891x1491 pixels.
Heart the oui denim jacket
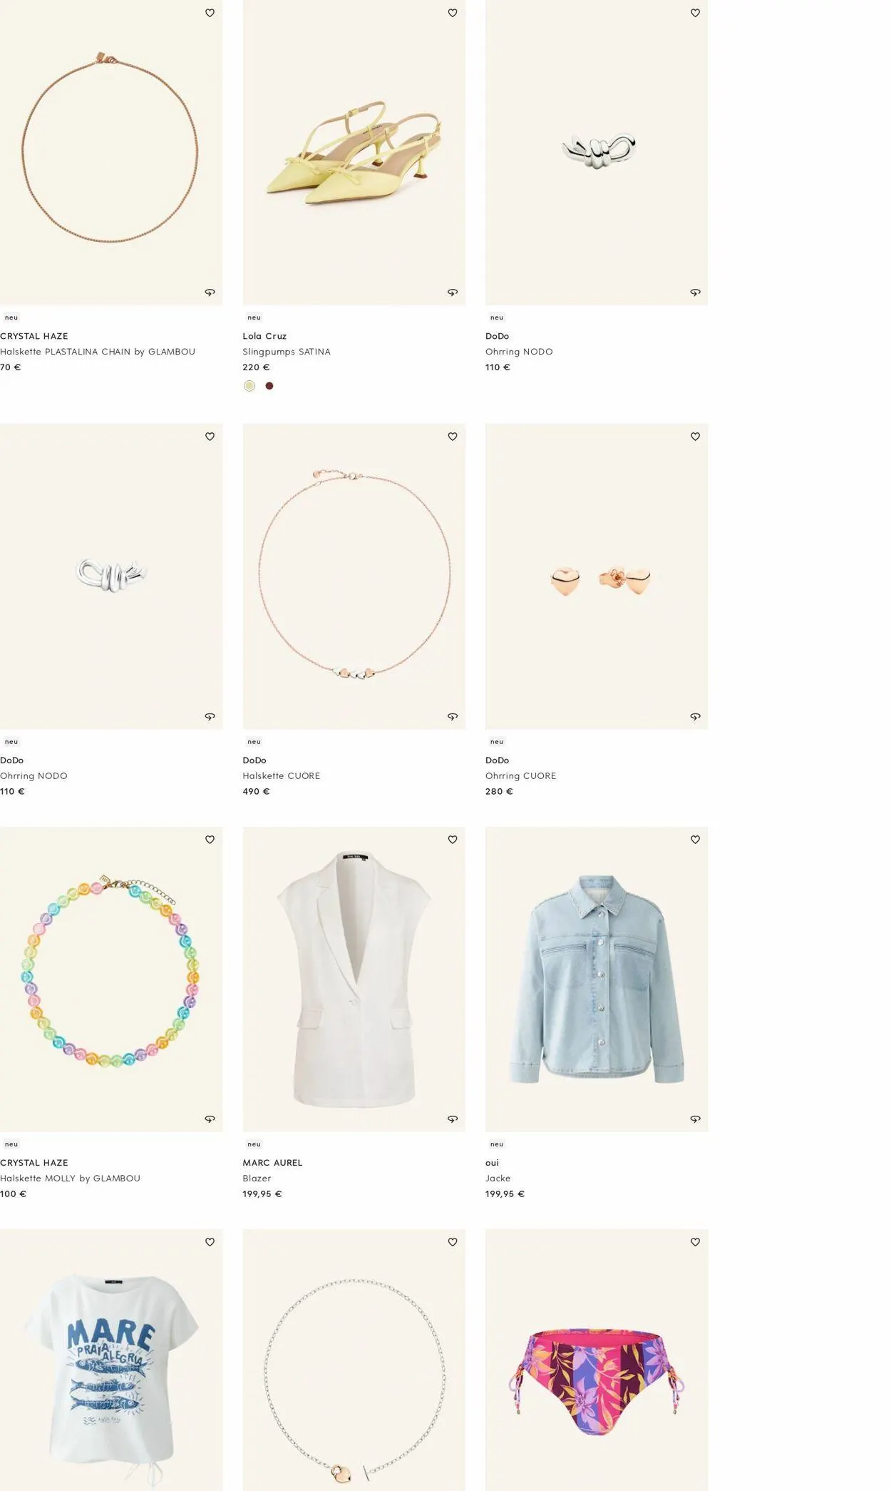(x=695, y=840)
